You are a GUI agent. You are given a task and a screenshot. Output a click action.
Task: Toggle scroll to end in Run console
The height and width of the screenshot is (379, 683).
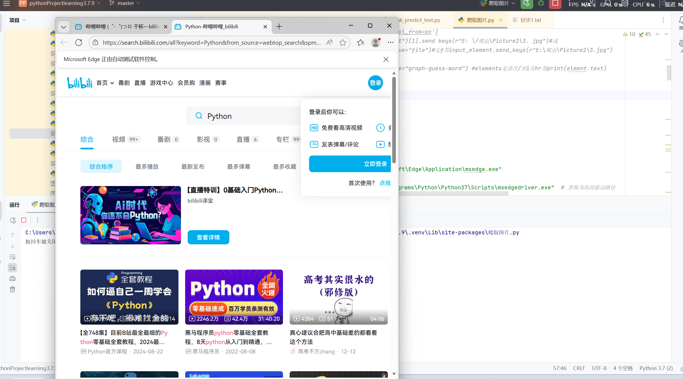click(13, 268)
